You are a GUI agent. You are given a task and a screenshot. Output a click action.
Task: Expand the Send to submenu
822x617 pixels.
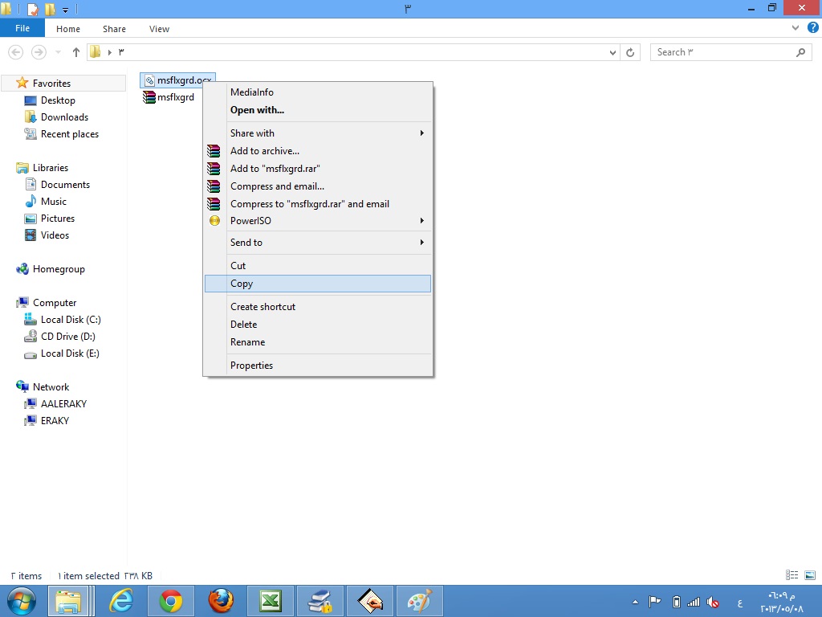[x=318, y=243]
